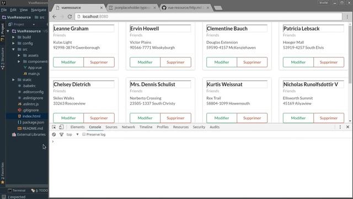The image size is (353, 199).
Task: Open the Profiles DevTools tab
Action: tap(163, 127)
